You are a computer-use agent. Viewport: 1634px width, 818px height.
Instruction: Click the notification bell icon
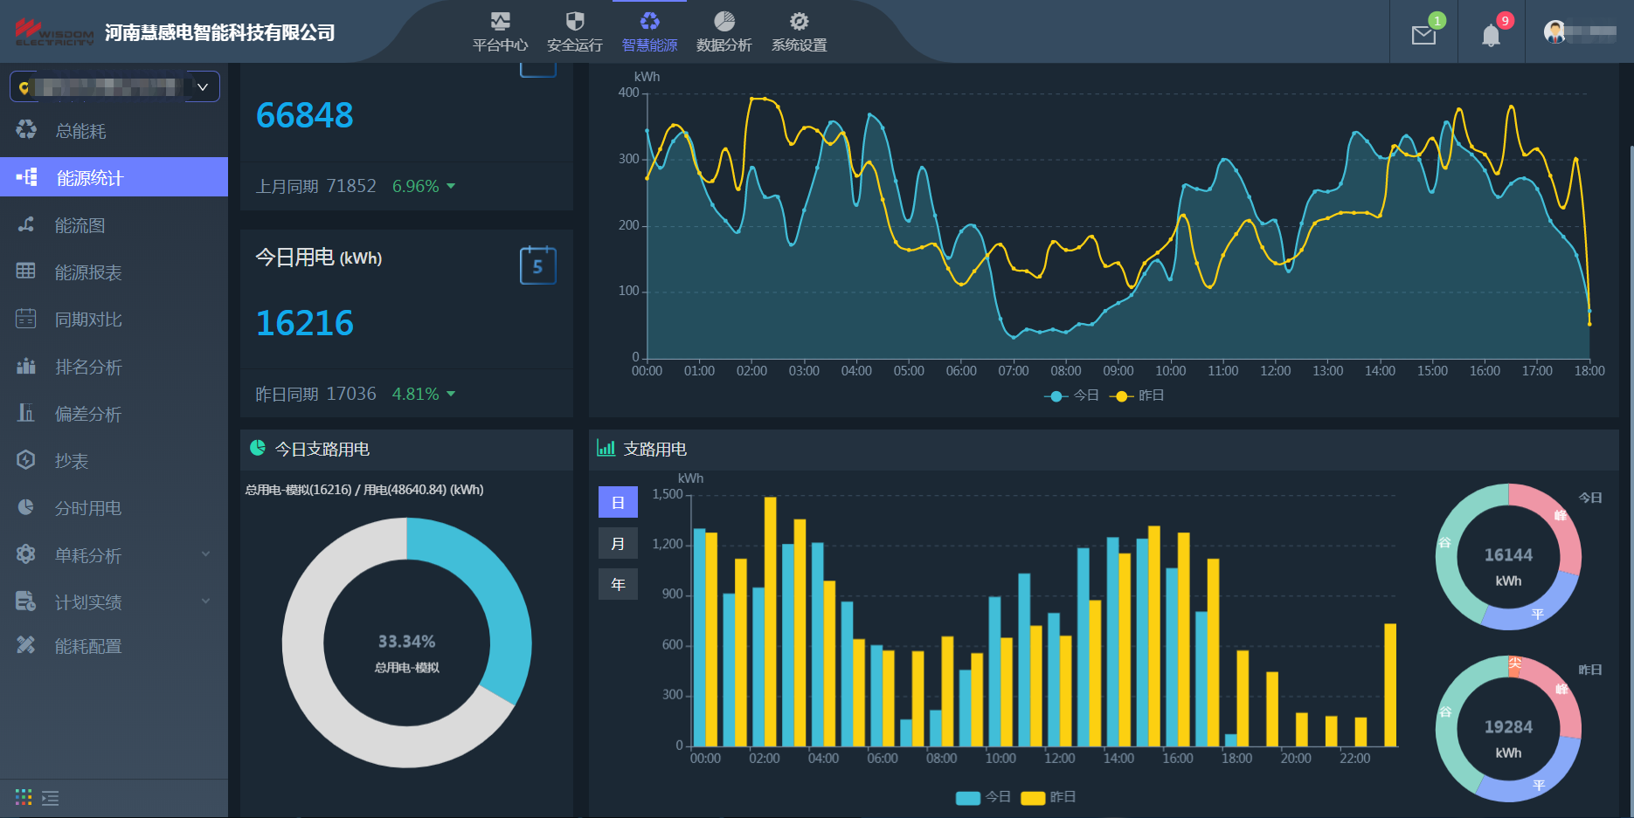tap(1491, 35)
